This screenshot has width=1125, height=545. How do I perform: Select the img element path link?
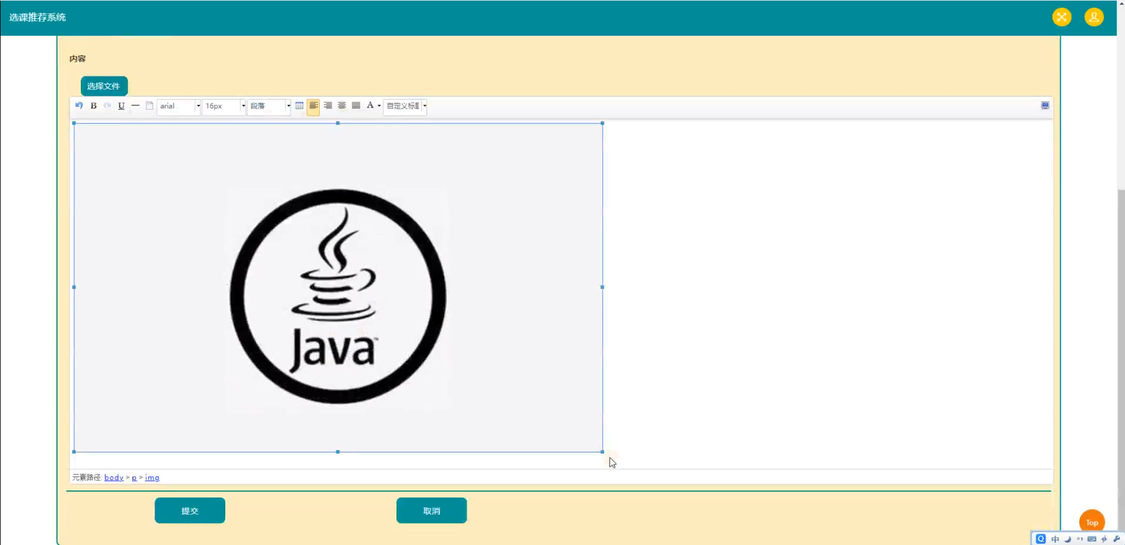pos(152,477)
